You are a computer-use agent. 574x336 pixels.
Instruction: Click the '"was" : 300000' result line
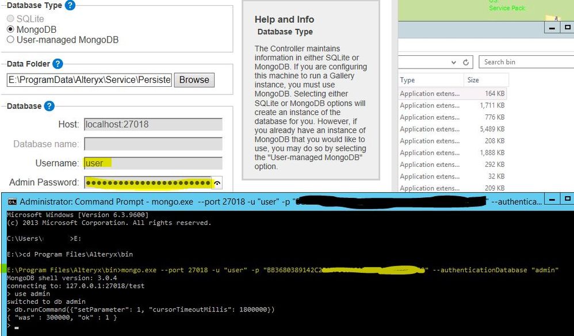tap(62, 318)
